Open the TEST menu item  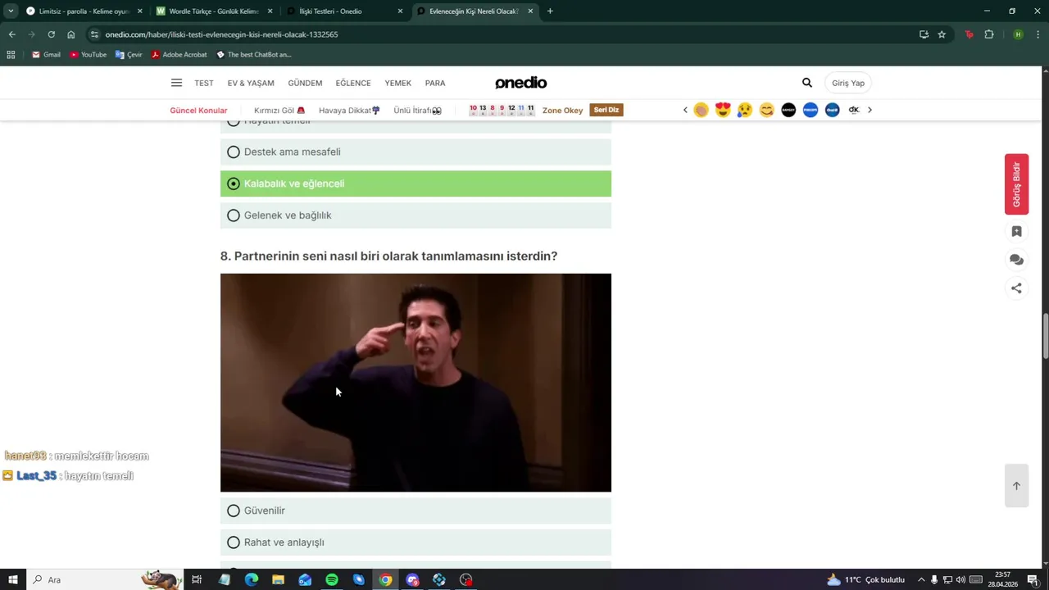point(204,83)
